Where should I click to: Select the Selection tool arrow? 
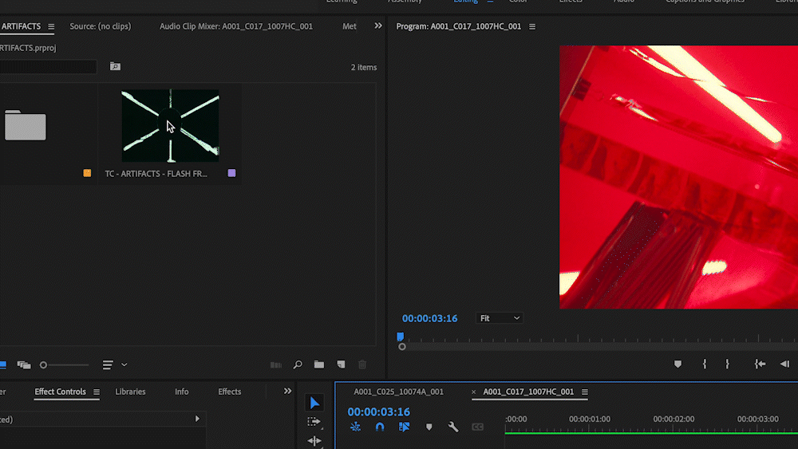click(314, 404)
